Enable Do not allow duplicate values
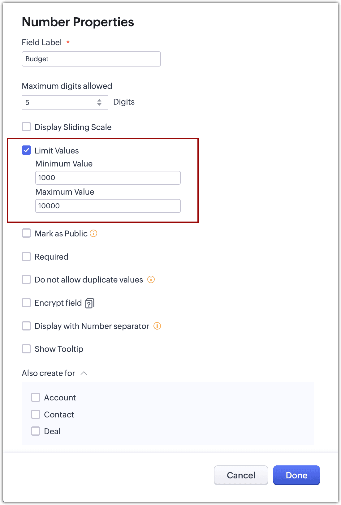Screen dimensions: 341x505 coord(26,279)
